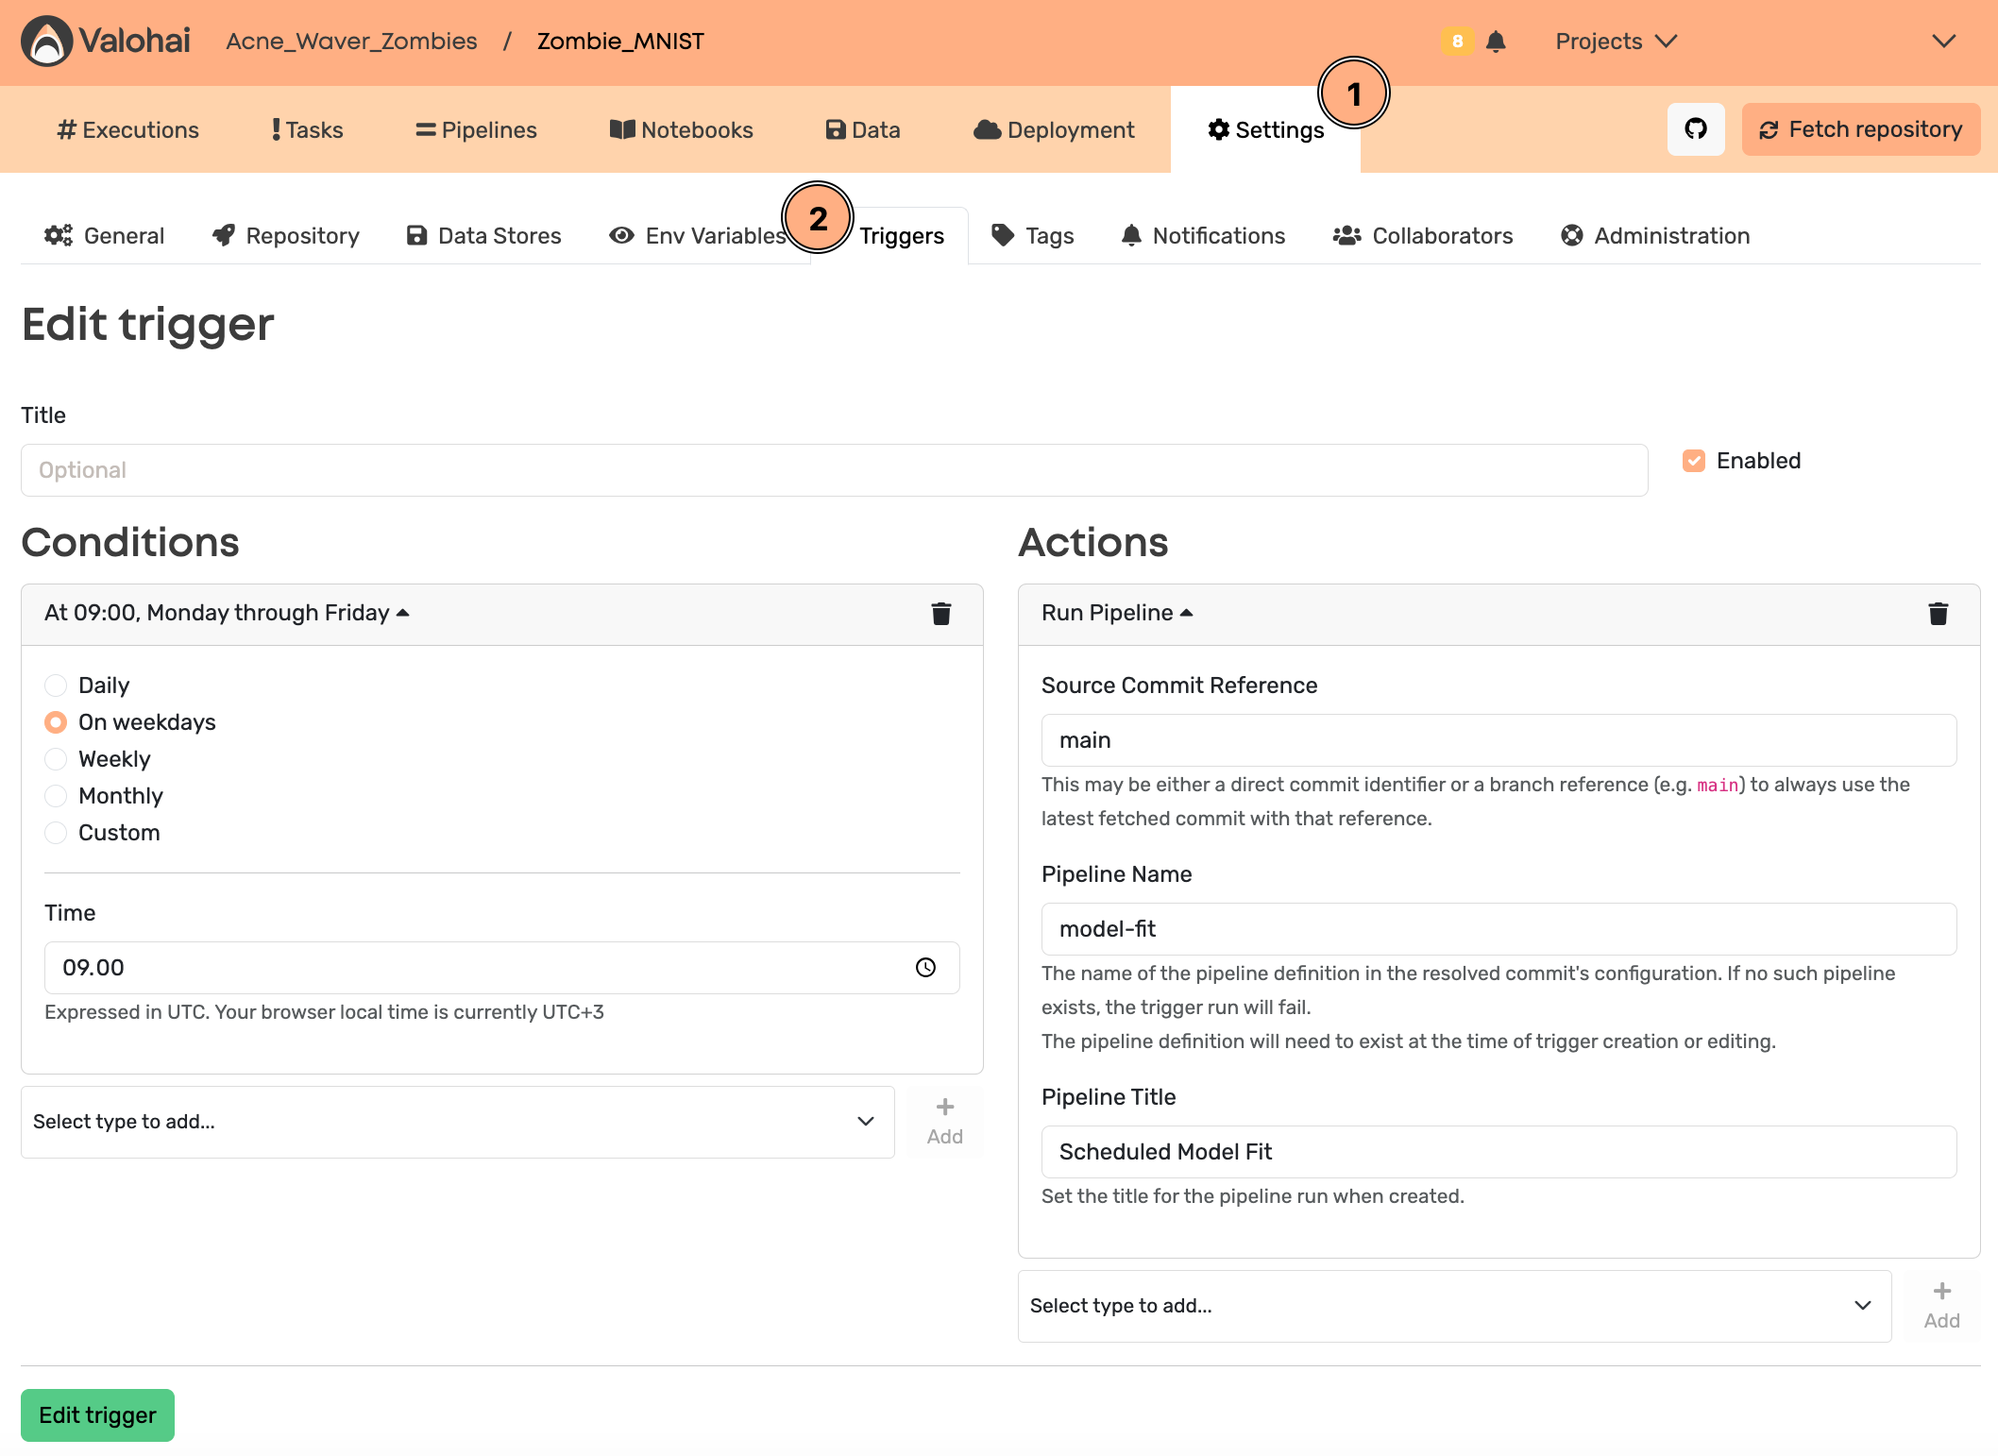
Task: Delete the Run Pipeline action
Action: pyautogui.click(x=1938, y=614)
